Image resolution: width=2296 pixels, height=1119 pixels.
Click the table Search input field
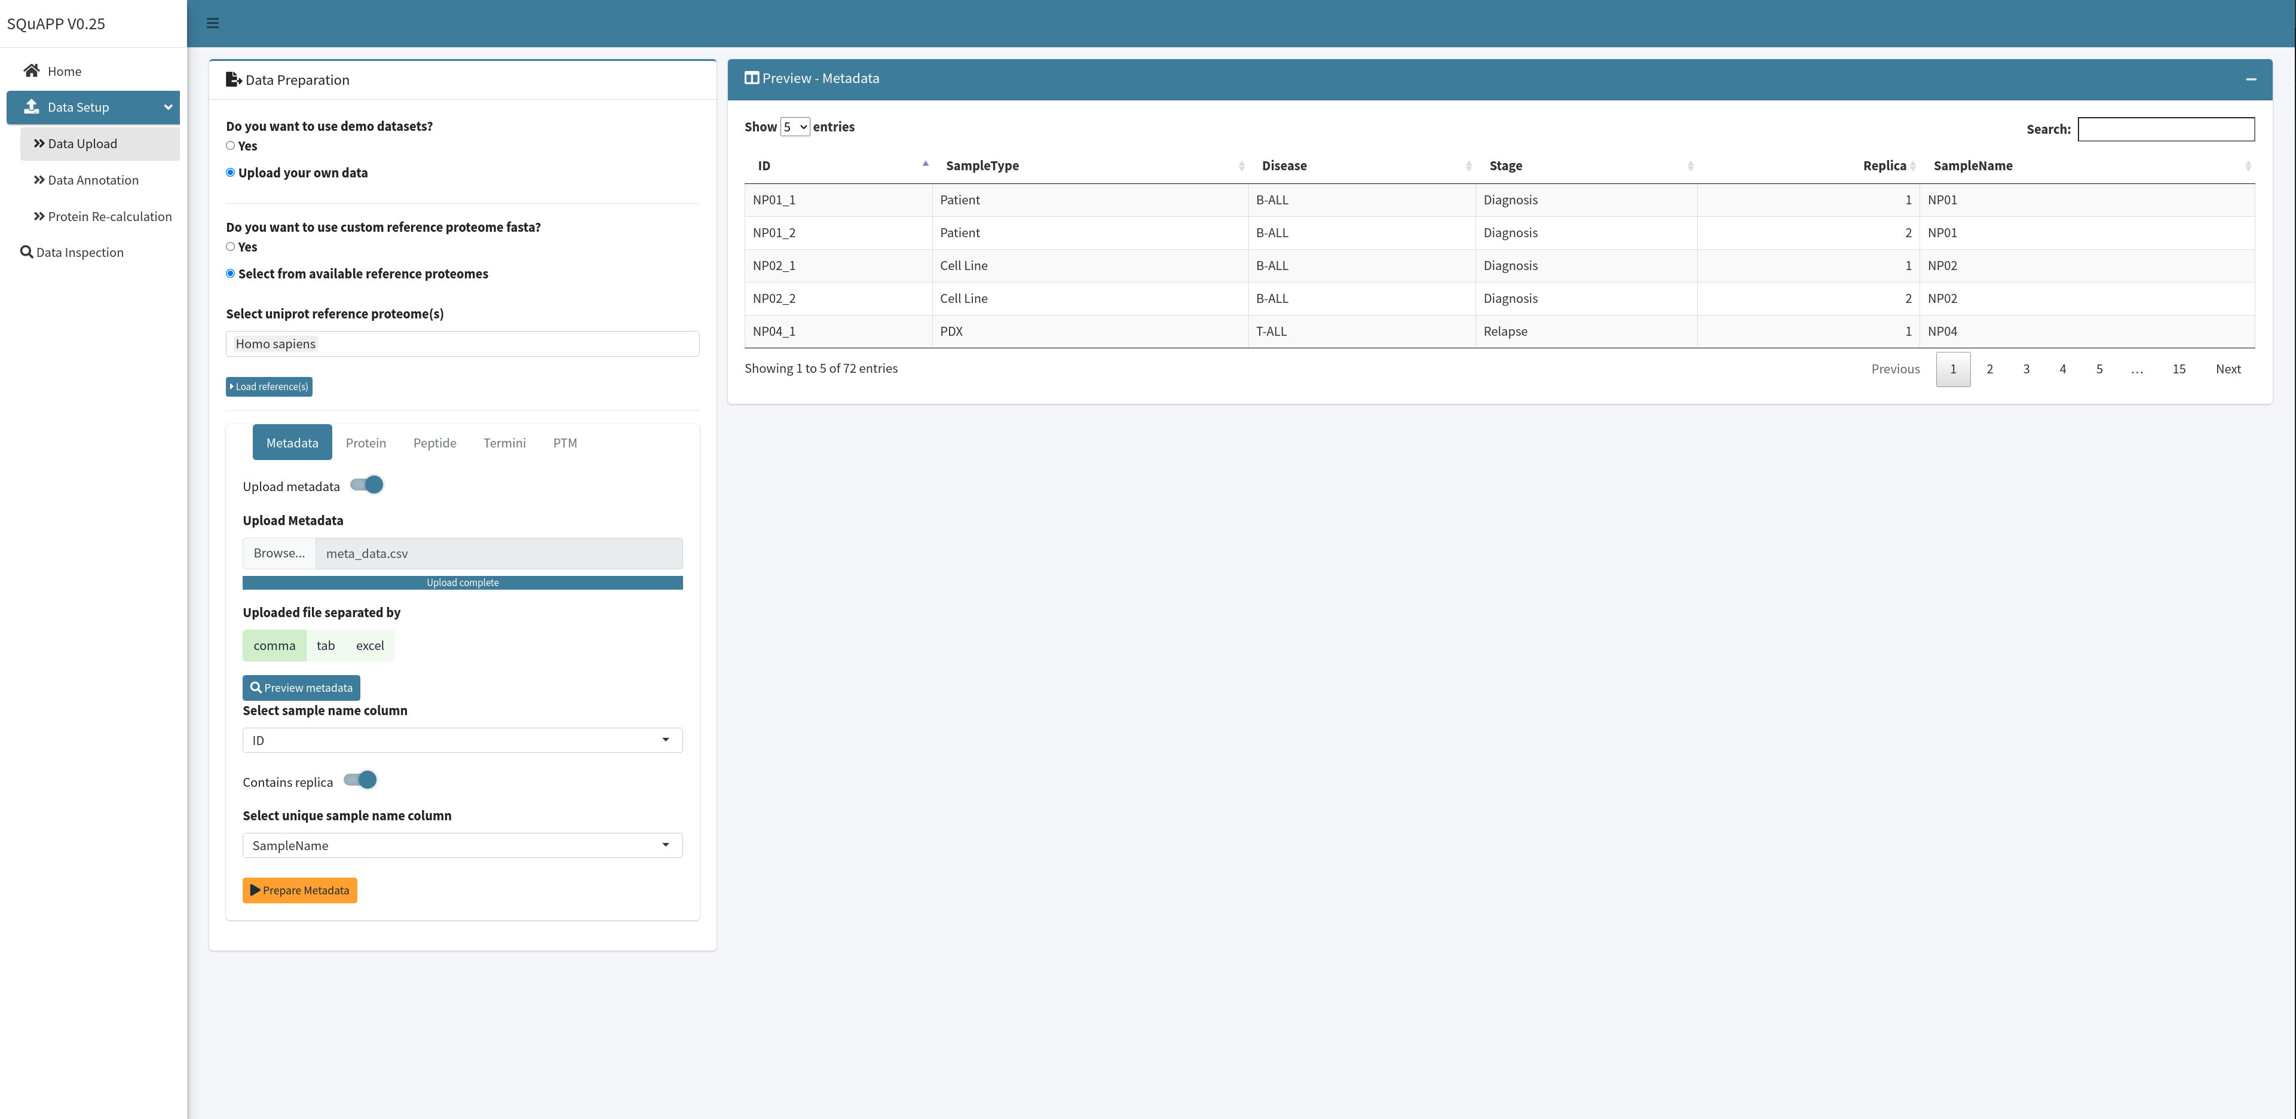click(x=2165, y=129)
